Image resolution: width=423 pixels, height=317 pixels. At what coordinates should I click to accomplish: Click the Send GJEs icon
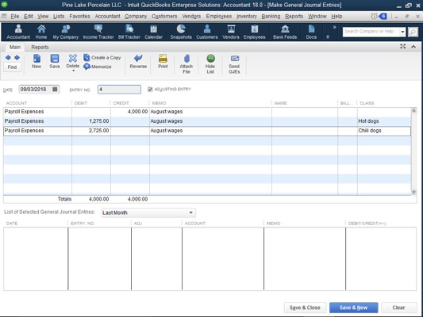234,58
